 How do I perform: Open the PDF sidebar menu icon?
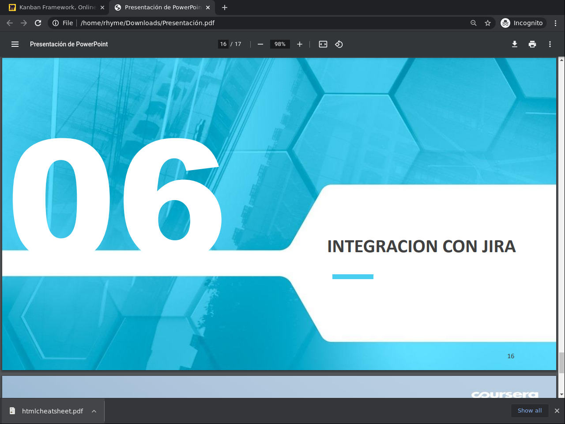(x=15, y=44)
